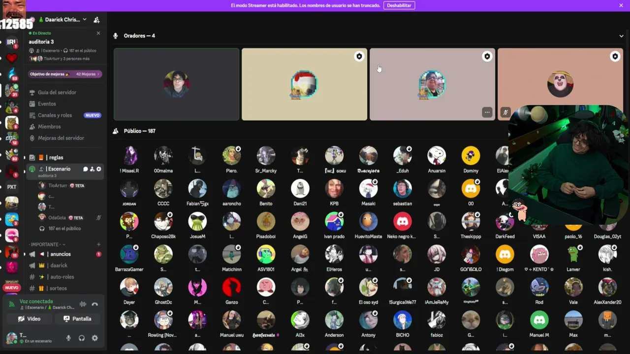Open the reglas channel
Image resolution: width=630 pixels, height=354 pixels.
[x=64, y=157]
